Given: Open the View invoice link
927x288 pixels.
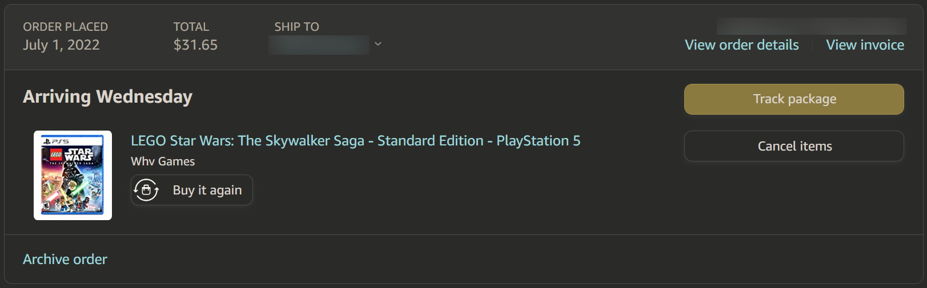Looking at the screenshot, I should click(865, 45).
